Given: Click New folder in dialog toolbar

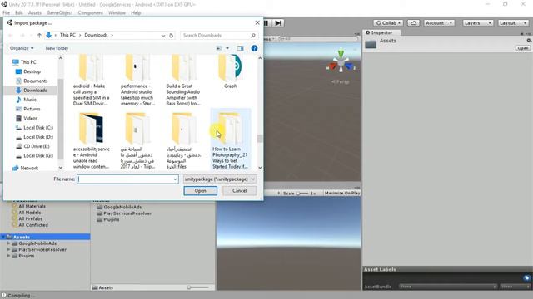Looking at the screenshot, I should click(x=57, y=48).
